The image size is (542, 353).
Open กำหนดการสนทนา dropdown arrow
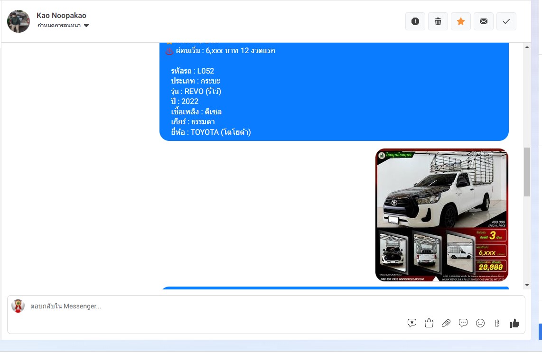(x=86, y=26)
